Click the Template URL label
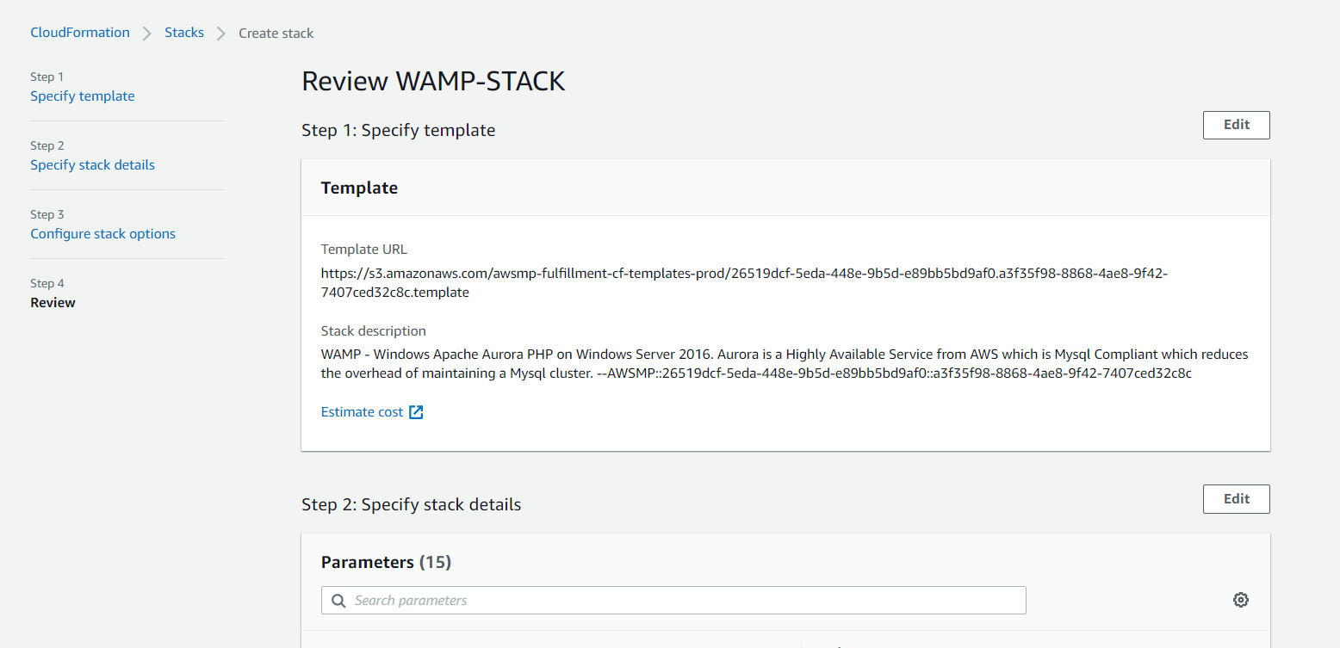1340x648 pixels. click(364, 250)
